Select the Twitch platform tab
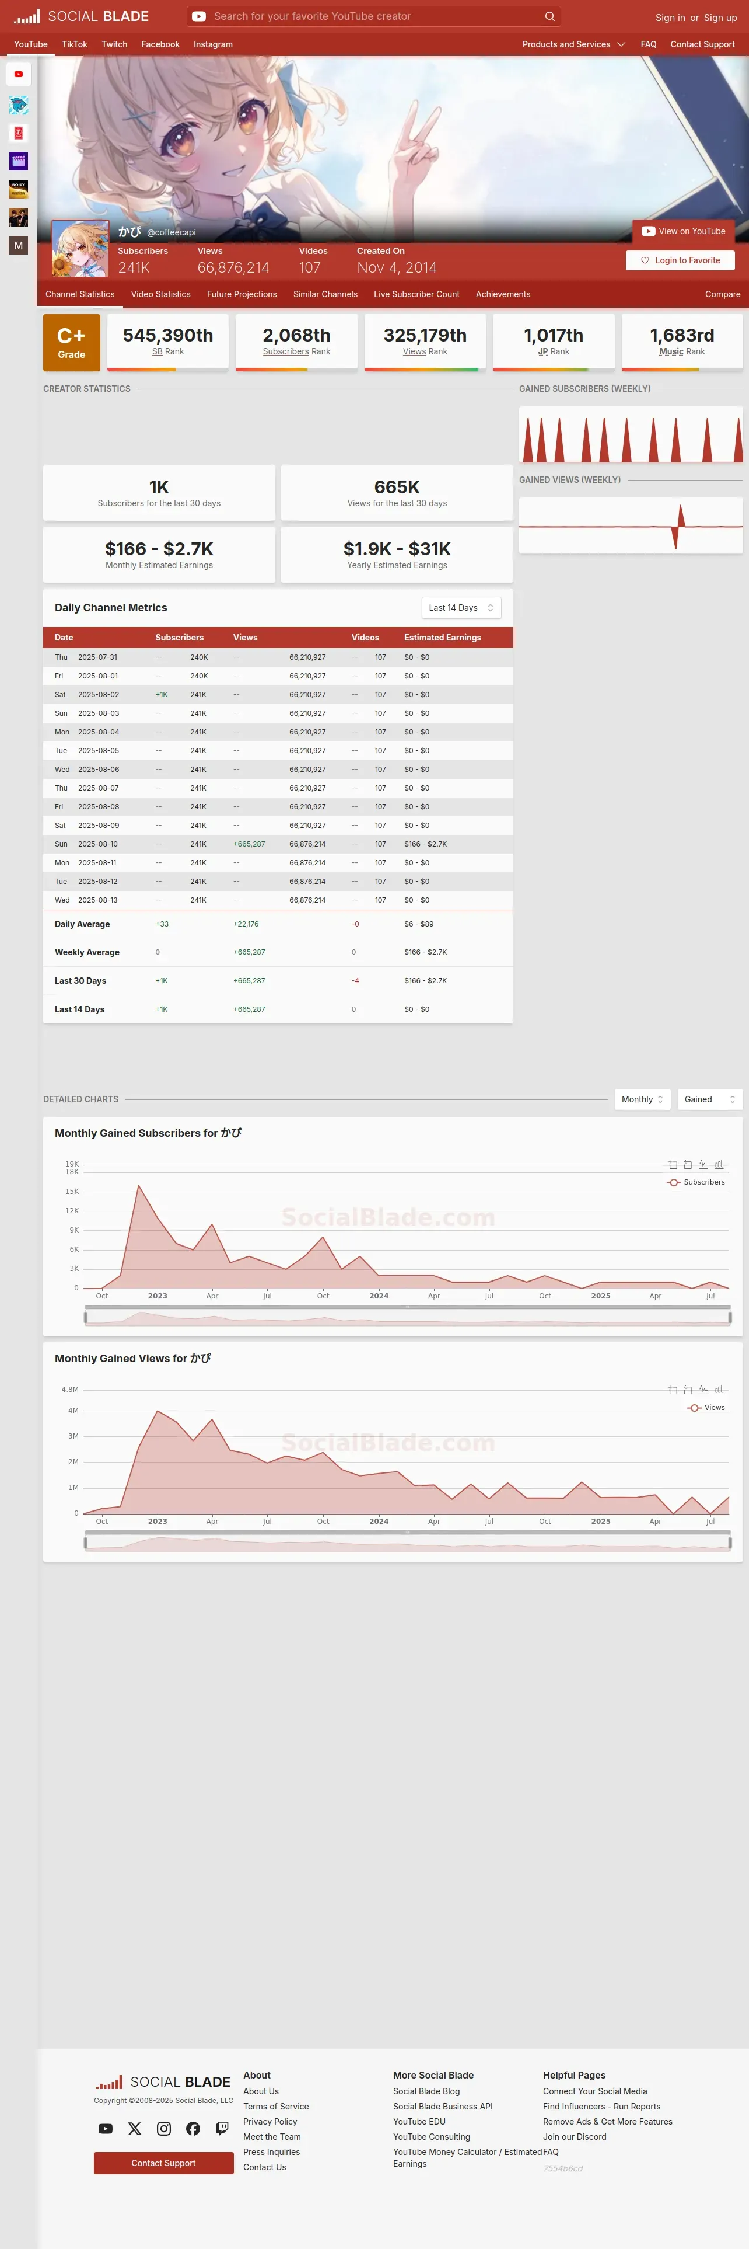 click(x=114, y=44)
